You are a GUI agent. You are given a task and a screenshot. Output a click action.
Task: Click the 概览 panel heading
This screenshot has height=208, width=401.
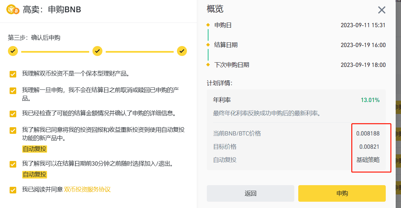(215, 9)
